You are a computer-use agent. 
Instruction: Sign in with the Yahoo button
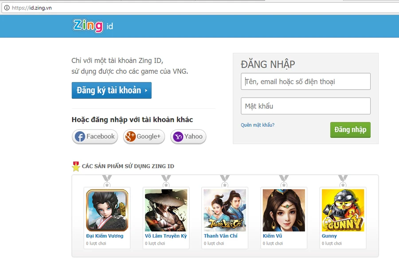(188, 137)
